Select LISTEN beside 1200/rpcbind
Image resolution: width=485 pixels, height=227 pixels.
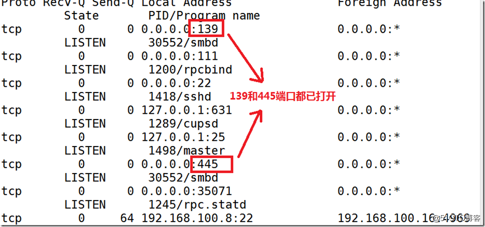[85, 70]
